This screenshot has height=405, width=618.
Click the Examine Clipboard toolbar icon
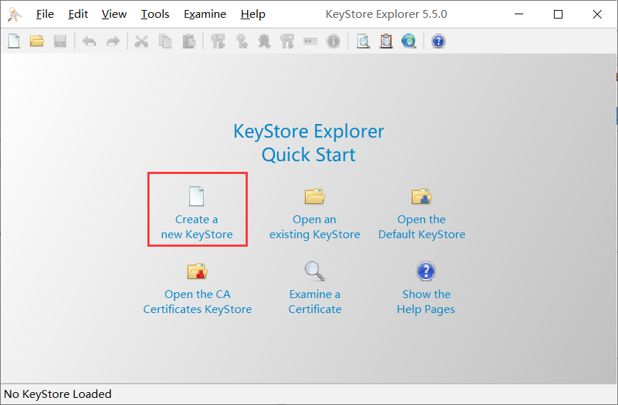coord(386,41)
